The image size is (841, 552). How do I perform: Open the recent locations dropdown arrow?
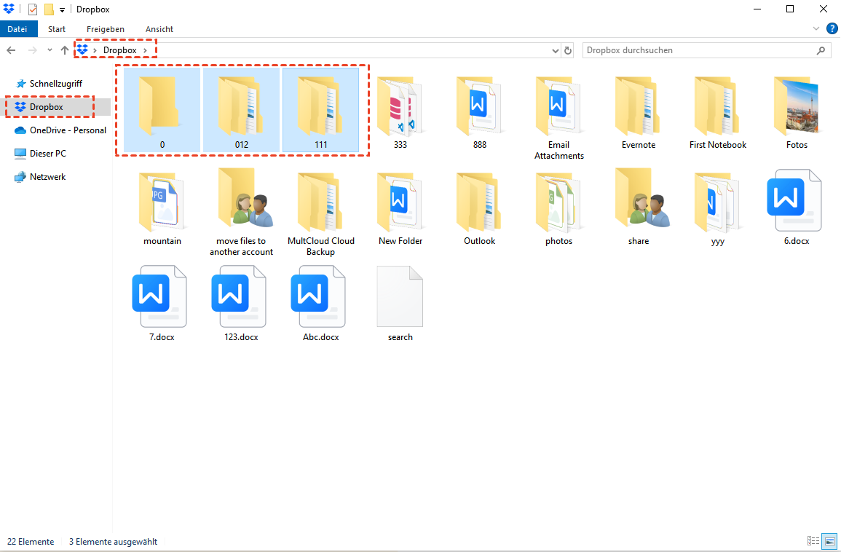coord(50,50)
